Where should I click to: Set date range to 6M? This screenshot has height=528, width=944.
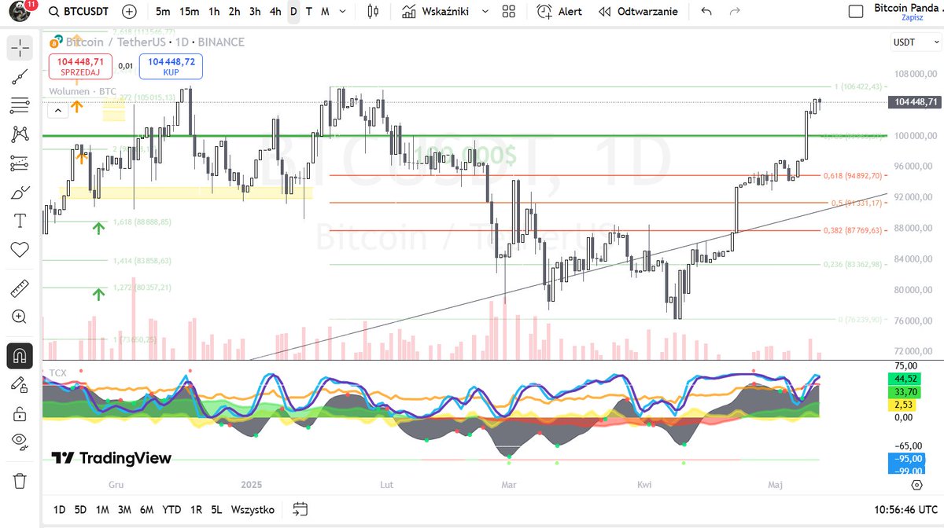pyautogui.click(x=146, y=509)
